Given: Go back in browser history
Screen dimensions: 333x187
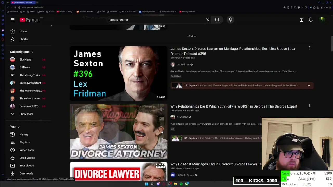Looking at the screenshot, I should tap(8, 8).
